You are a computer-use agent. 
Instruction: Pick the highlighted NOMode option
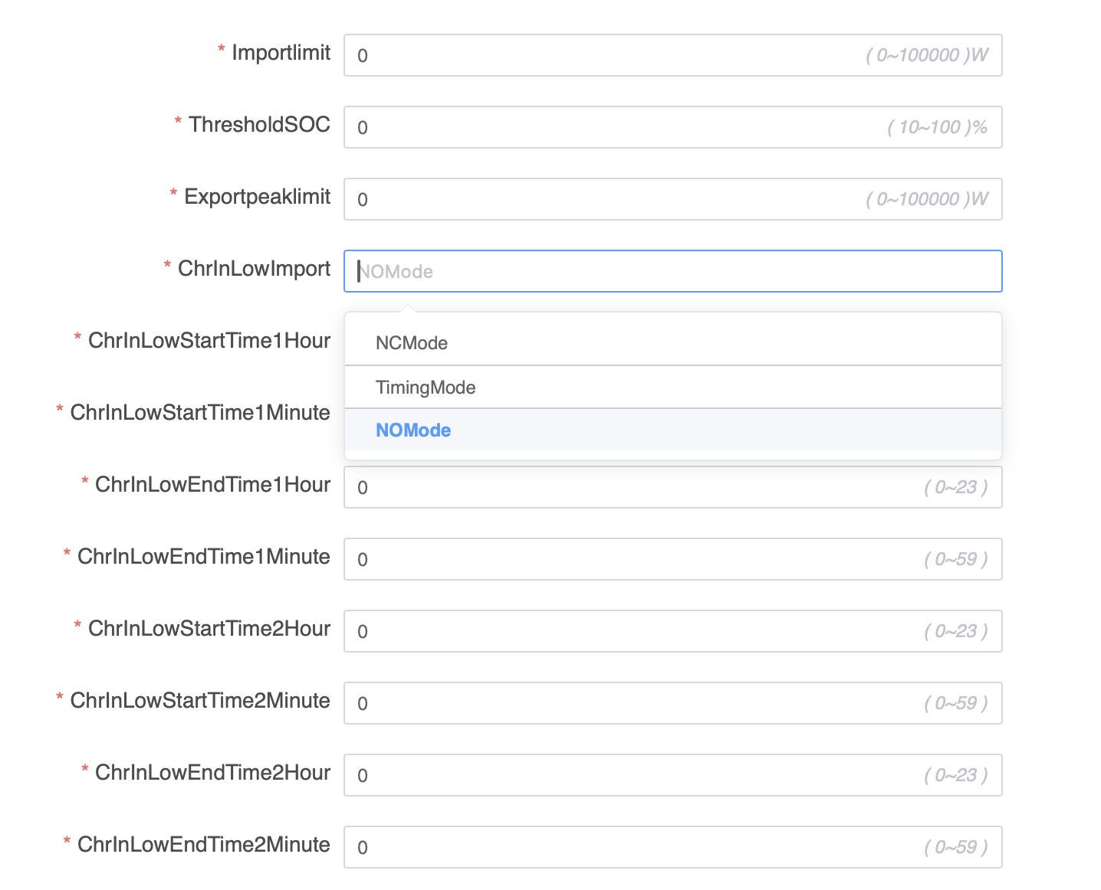point(413,430)
